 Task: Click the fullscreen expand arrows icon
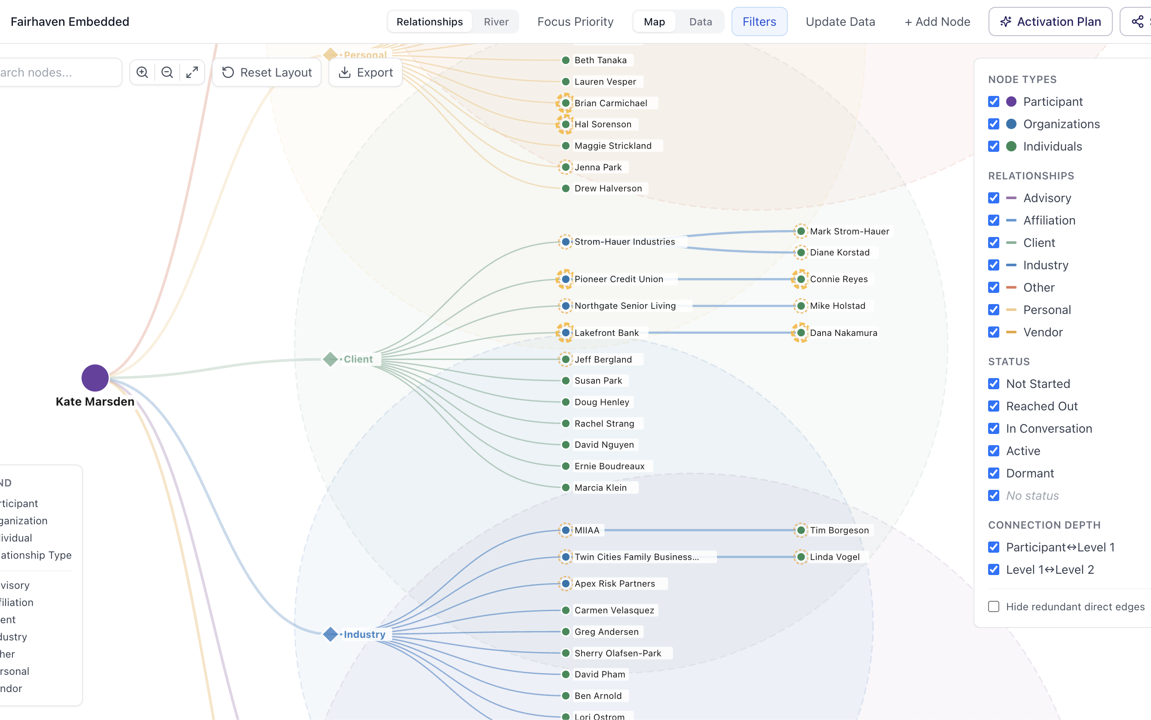click(x=192, y=72)
